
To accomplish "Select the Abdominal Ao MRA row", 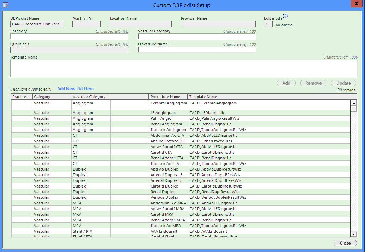I will tap(181, 203).
